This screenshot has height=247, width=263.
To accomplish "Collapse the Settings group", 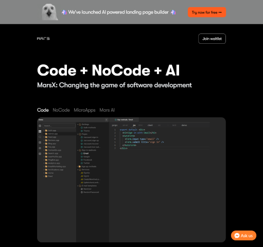I will [78, 125].
